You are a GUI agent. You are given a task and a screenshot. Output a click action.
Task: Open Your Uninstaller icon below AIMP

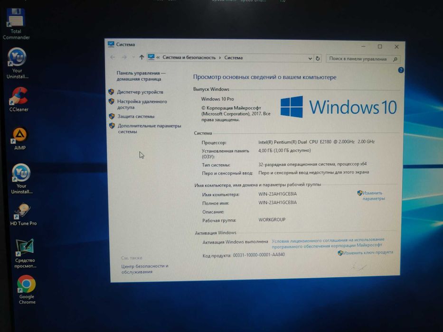(x=21, y=179)
